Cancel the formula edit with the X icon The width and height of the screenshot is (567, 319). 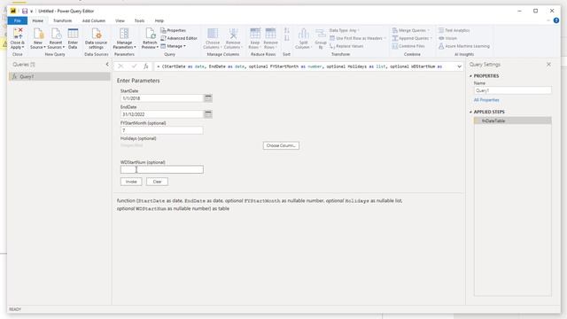click(120, 66)
